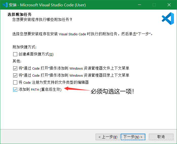Toggle the add to PATH (添加到 PATH) checkbox
The image size is (177, 144).
[x=15, y=90]
